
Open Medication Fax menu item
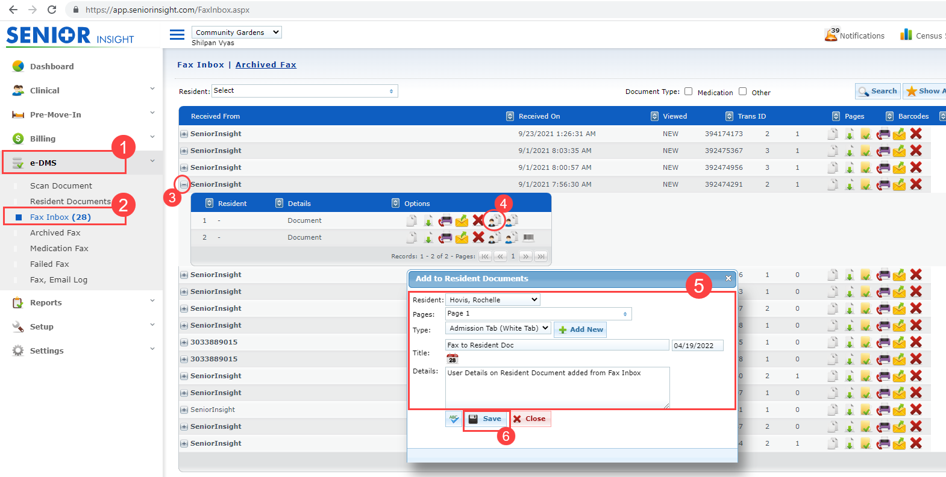[59, 248]
